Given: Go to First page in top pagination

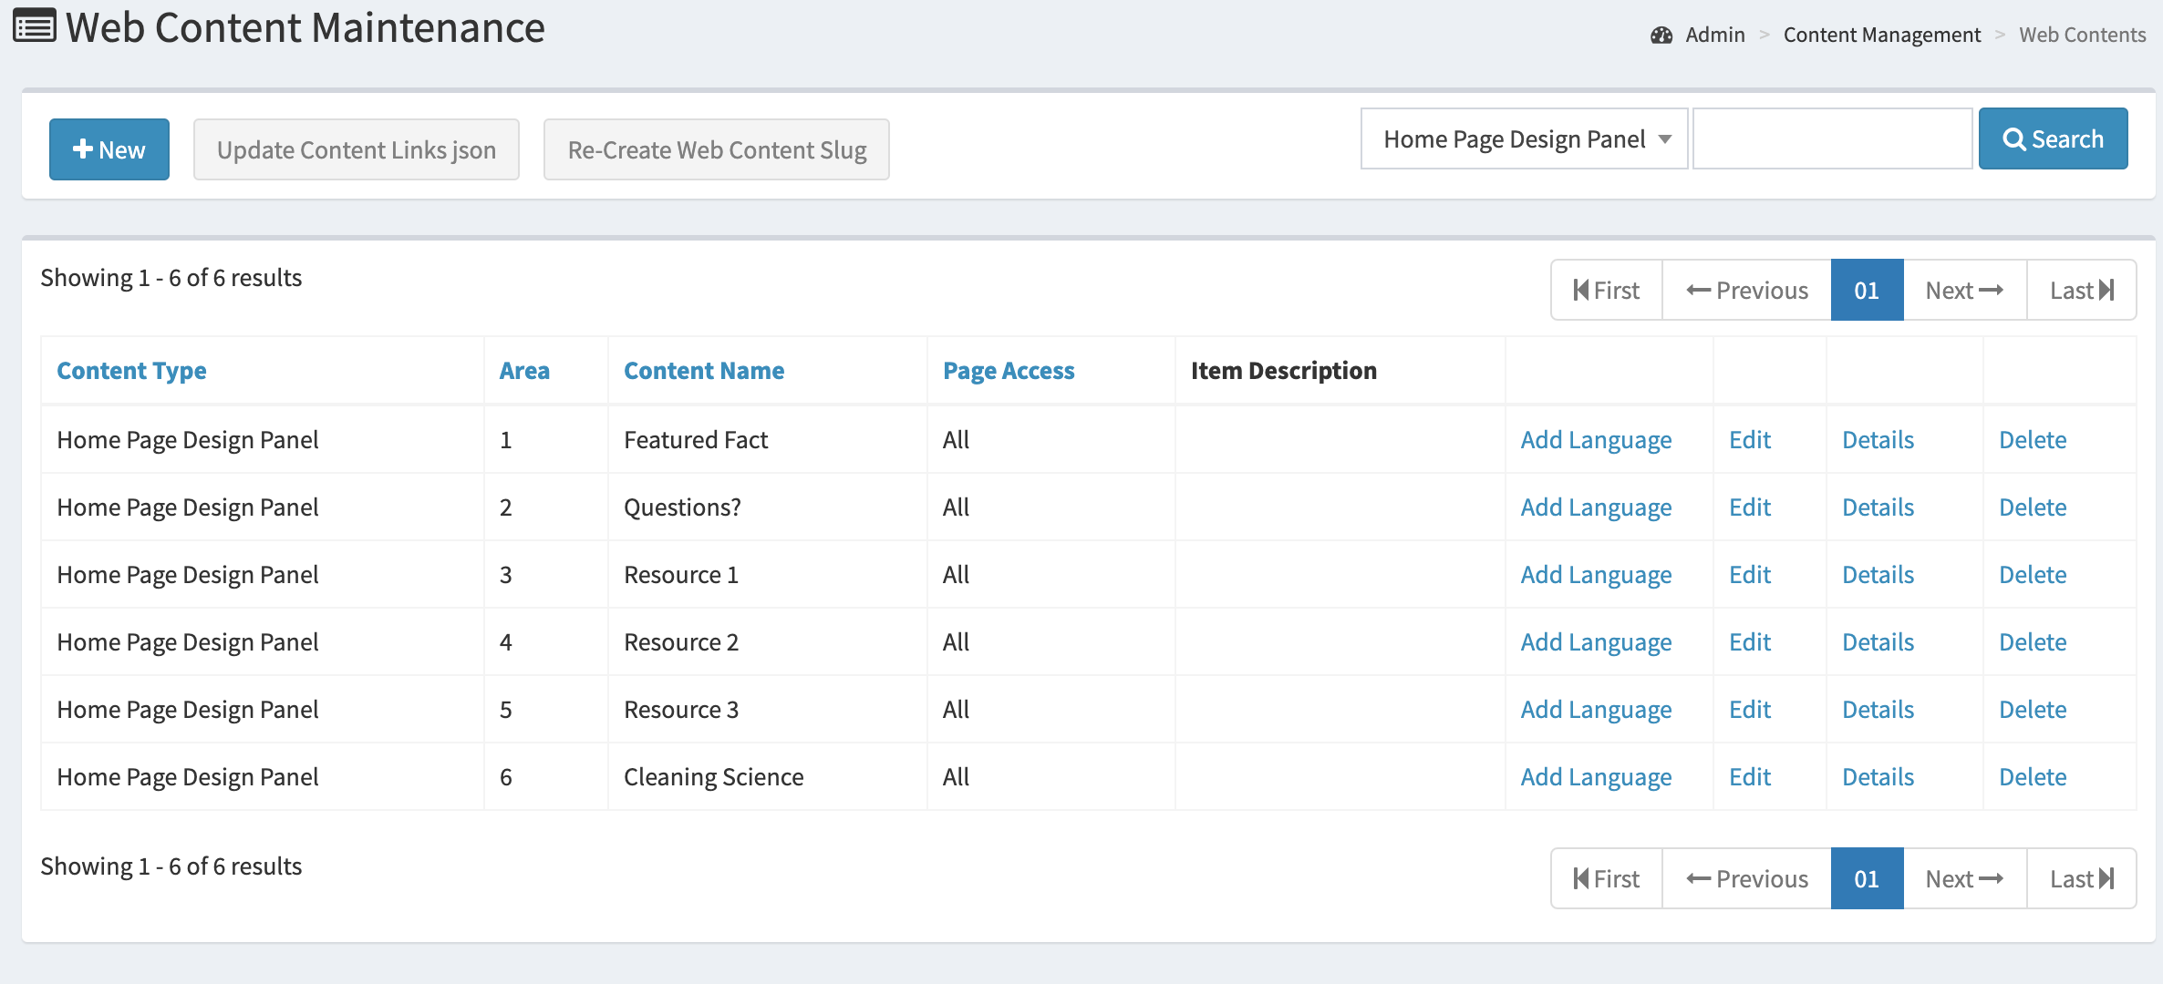Looking at the screenshot, I should coord(1607,291).
